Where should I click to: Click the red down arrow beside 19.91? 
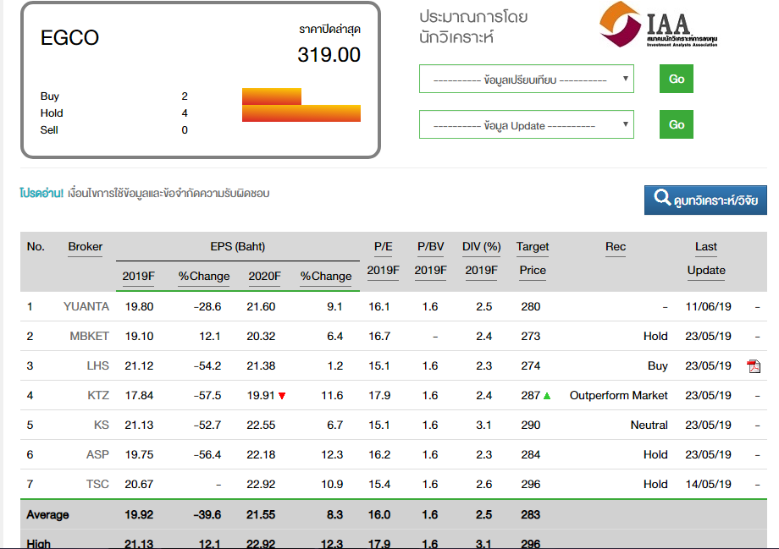point(282,396)
